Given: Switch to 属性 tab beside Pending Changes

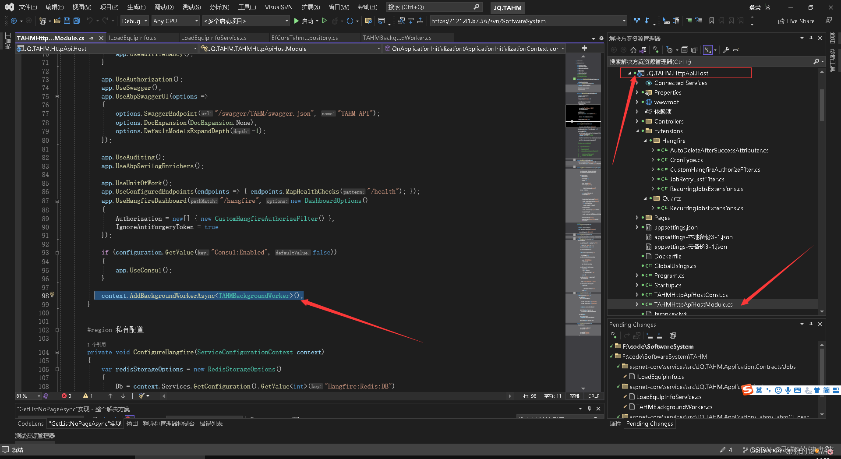Looking at the screenshot, I should tap(615, 424).
